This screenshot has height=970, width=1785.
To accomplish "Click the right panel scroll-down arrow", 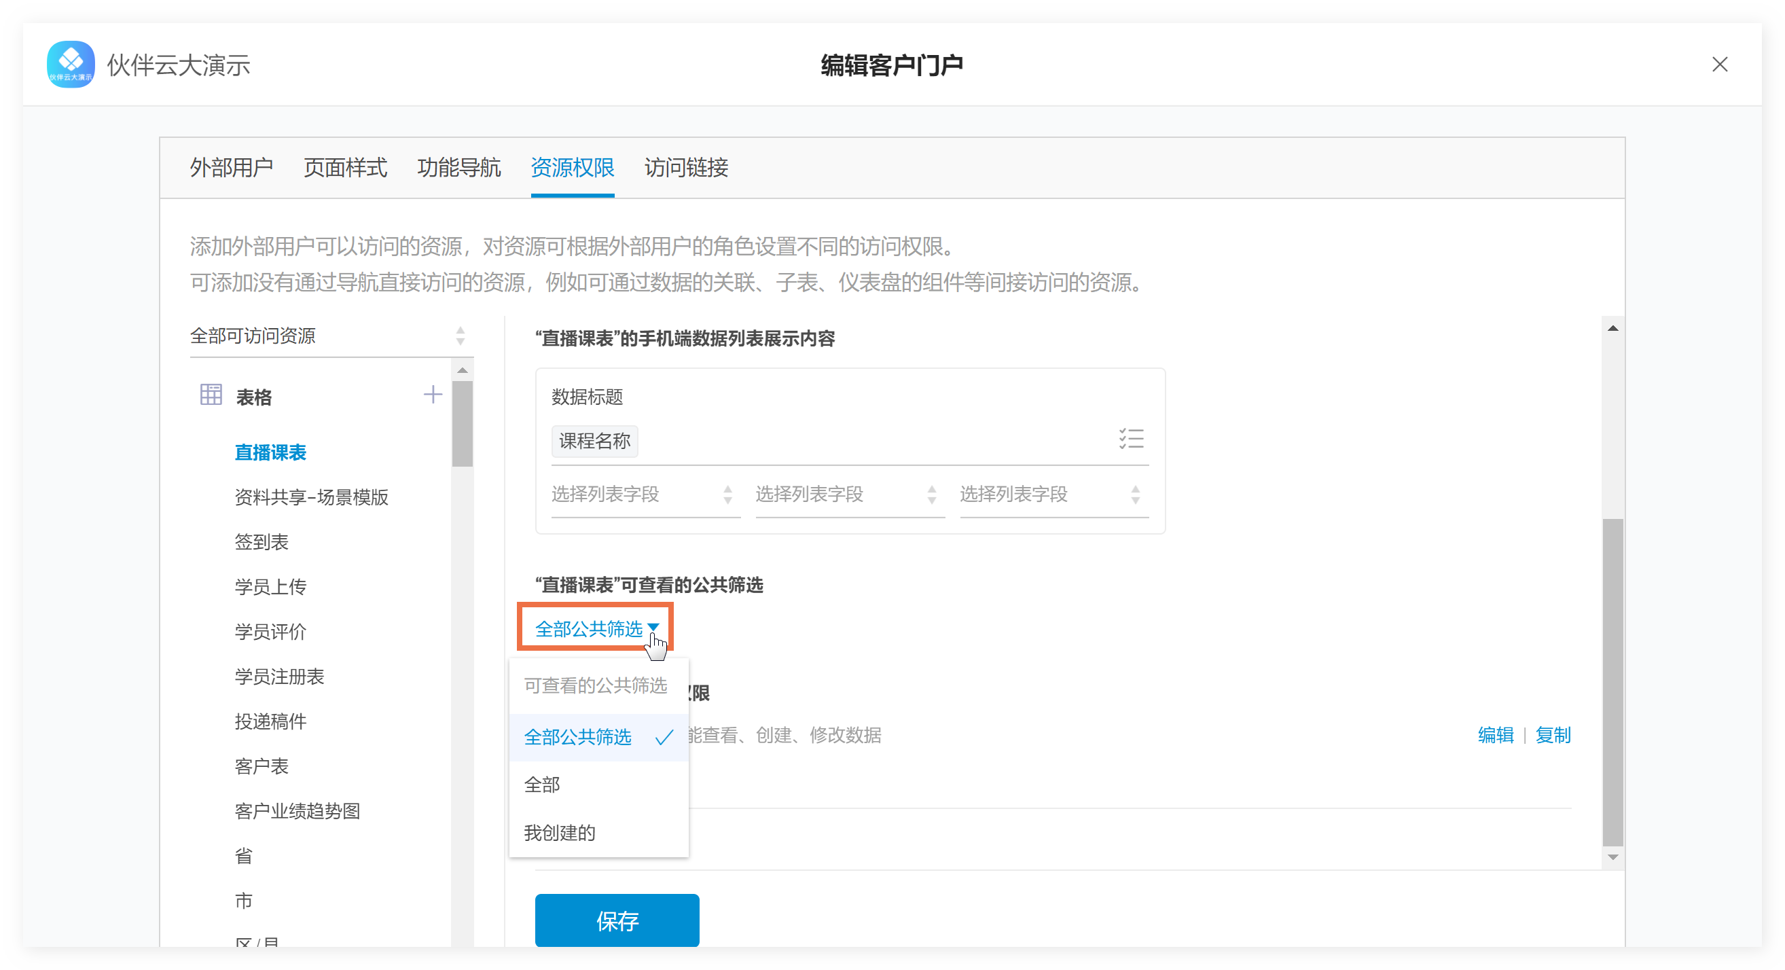I will coord(1613,858).
